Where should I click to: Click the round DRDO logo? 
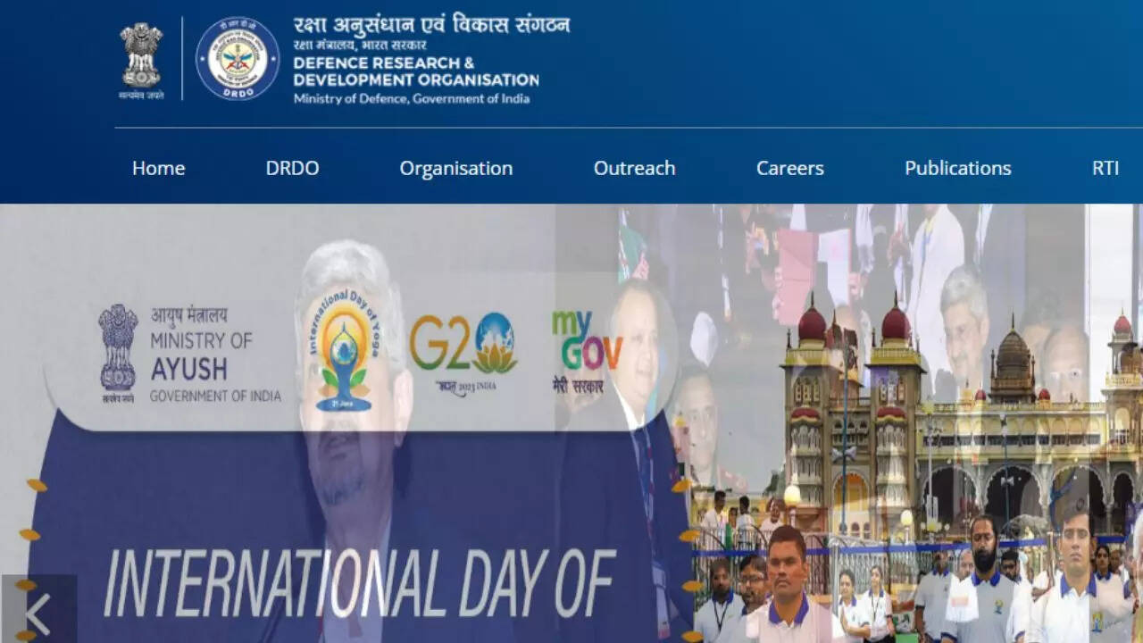238,59
